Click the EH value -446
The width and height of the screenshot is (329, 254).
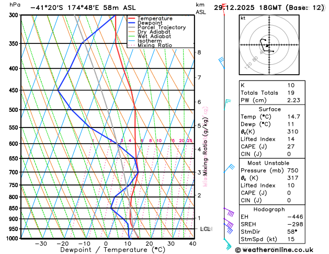click(x=295, y=217)
